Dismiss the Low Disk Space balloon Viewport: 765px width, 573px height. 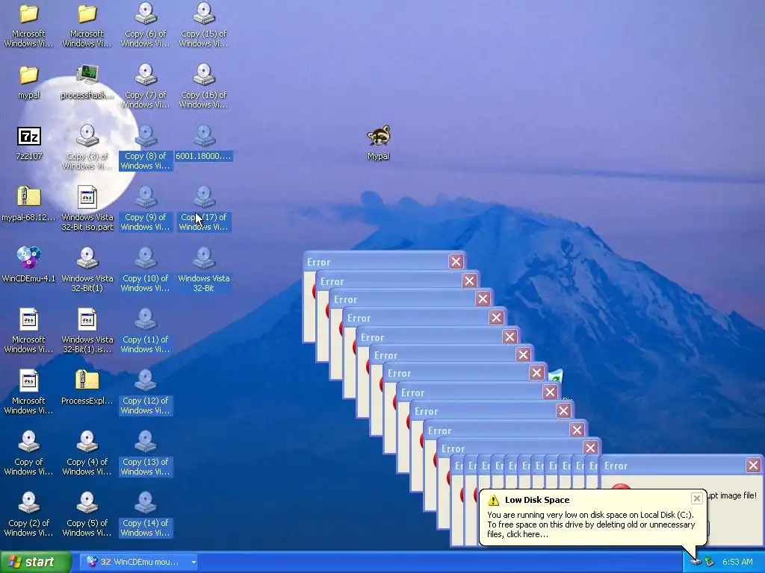[x=697, y=498]
